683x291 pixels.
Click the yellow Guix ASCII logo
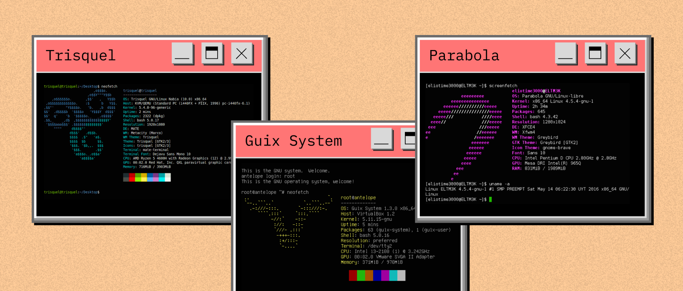pos(288,222)
